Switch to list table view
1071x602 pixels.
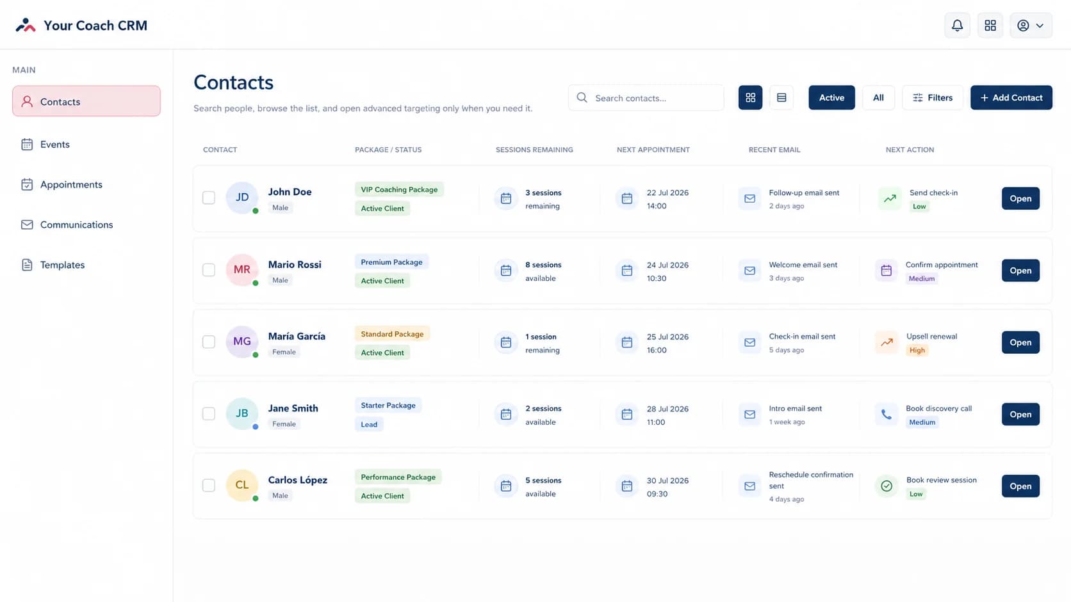[x=781, y=98]
